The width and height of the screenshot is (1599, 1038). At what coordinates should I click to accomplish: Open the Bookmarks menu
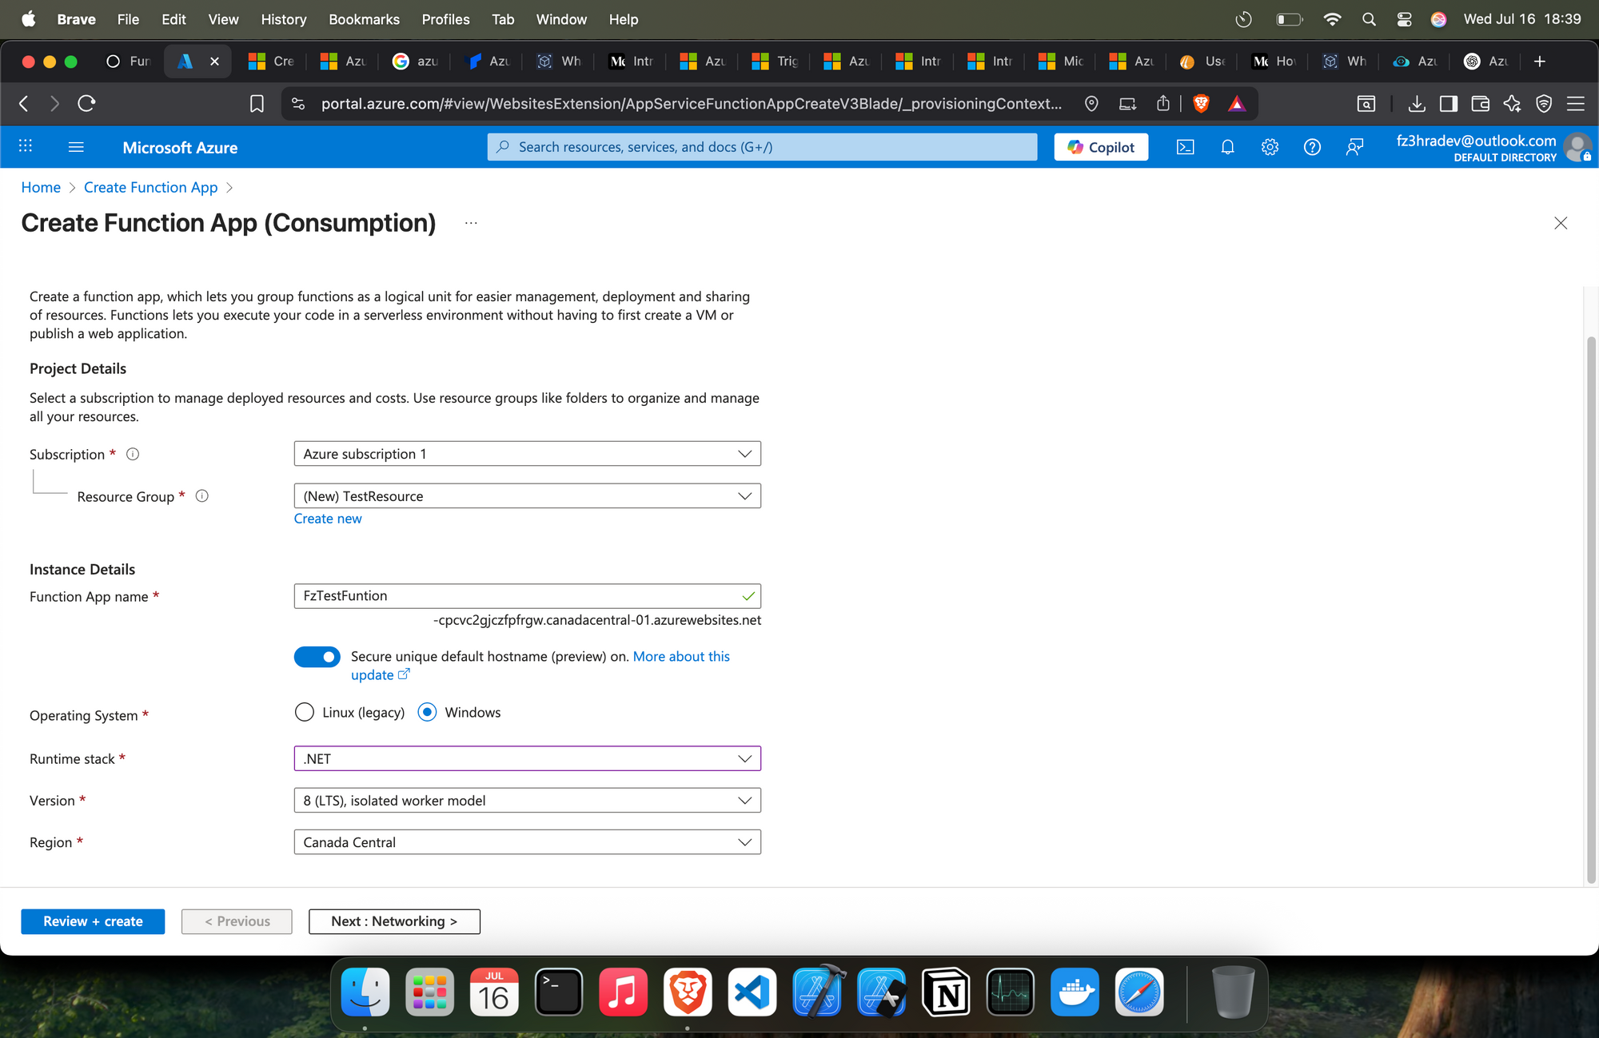coord(364,19)
